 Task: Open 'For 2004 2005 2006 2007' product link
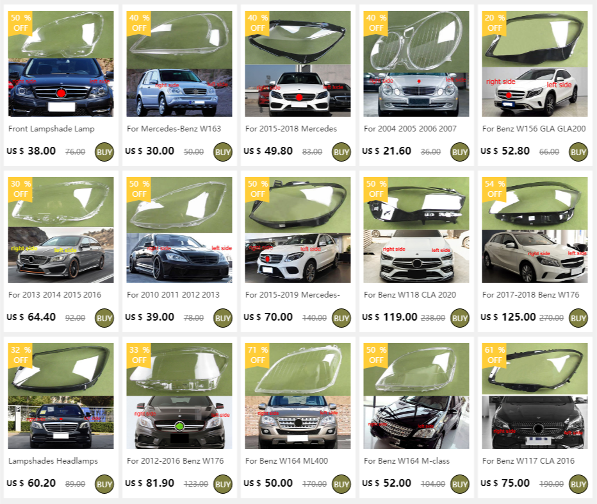click(410, 129)
